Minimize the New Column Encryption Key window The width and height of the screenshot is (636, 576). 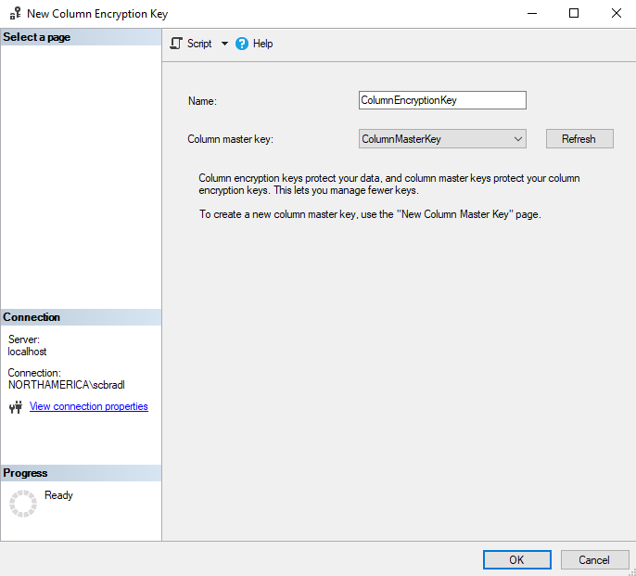531,14
